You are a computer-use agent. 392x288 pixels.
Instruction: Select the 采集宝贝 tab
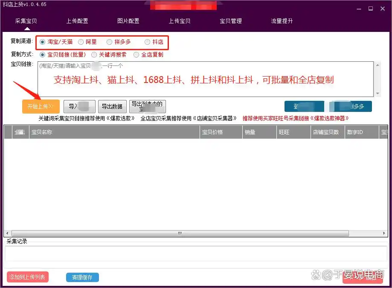point(26,20)
